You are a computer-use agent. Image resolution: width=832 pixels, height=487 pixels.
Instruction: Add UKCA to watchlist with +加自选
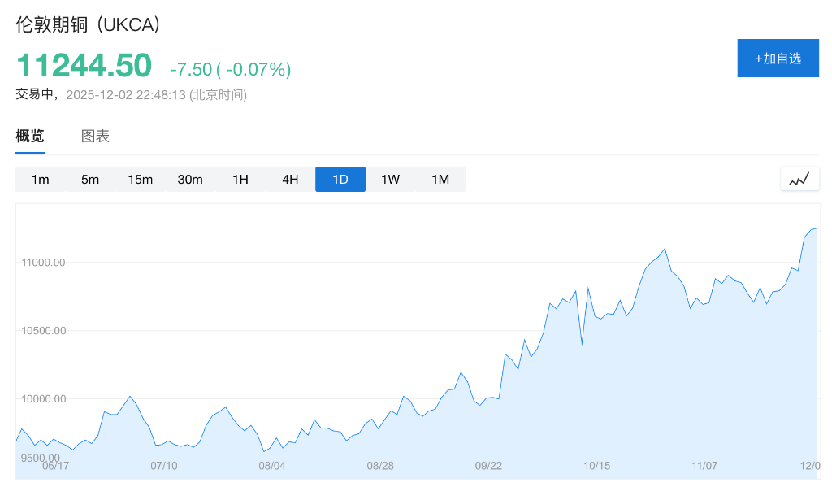pos(778,59)
